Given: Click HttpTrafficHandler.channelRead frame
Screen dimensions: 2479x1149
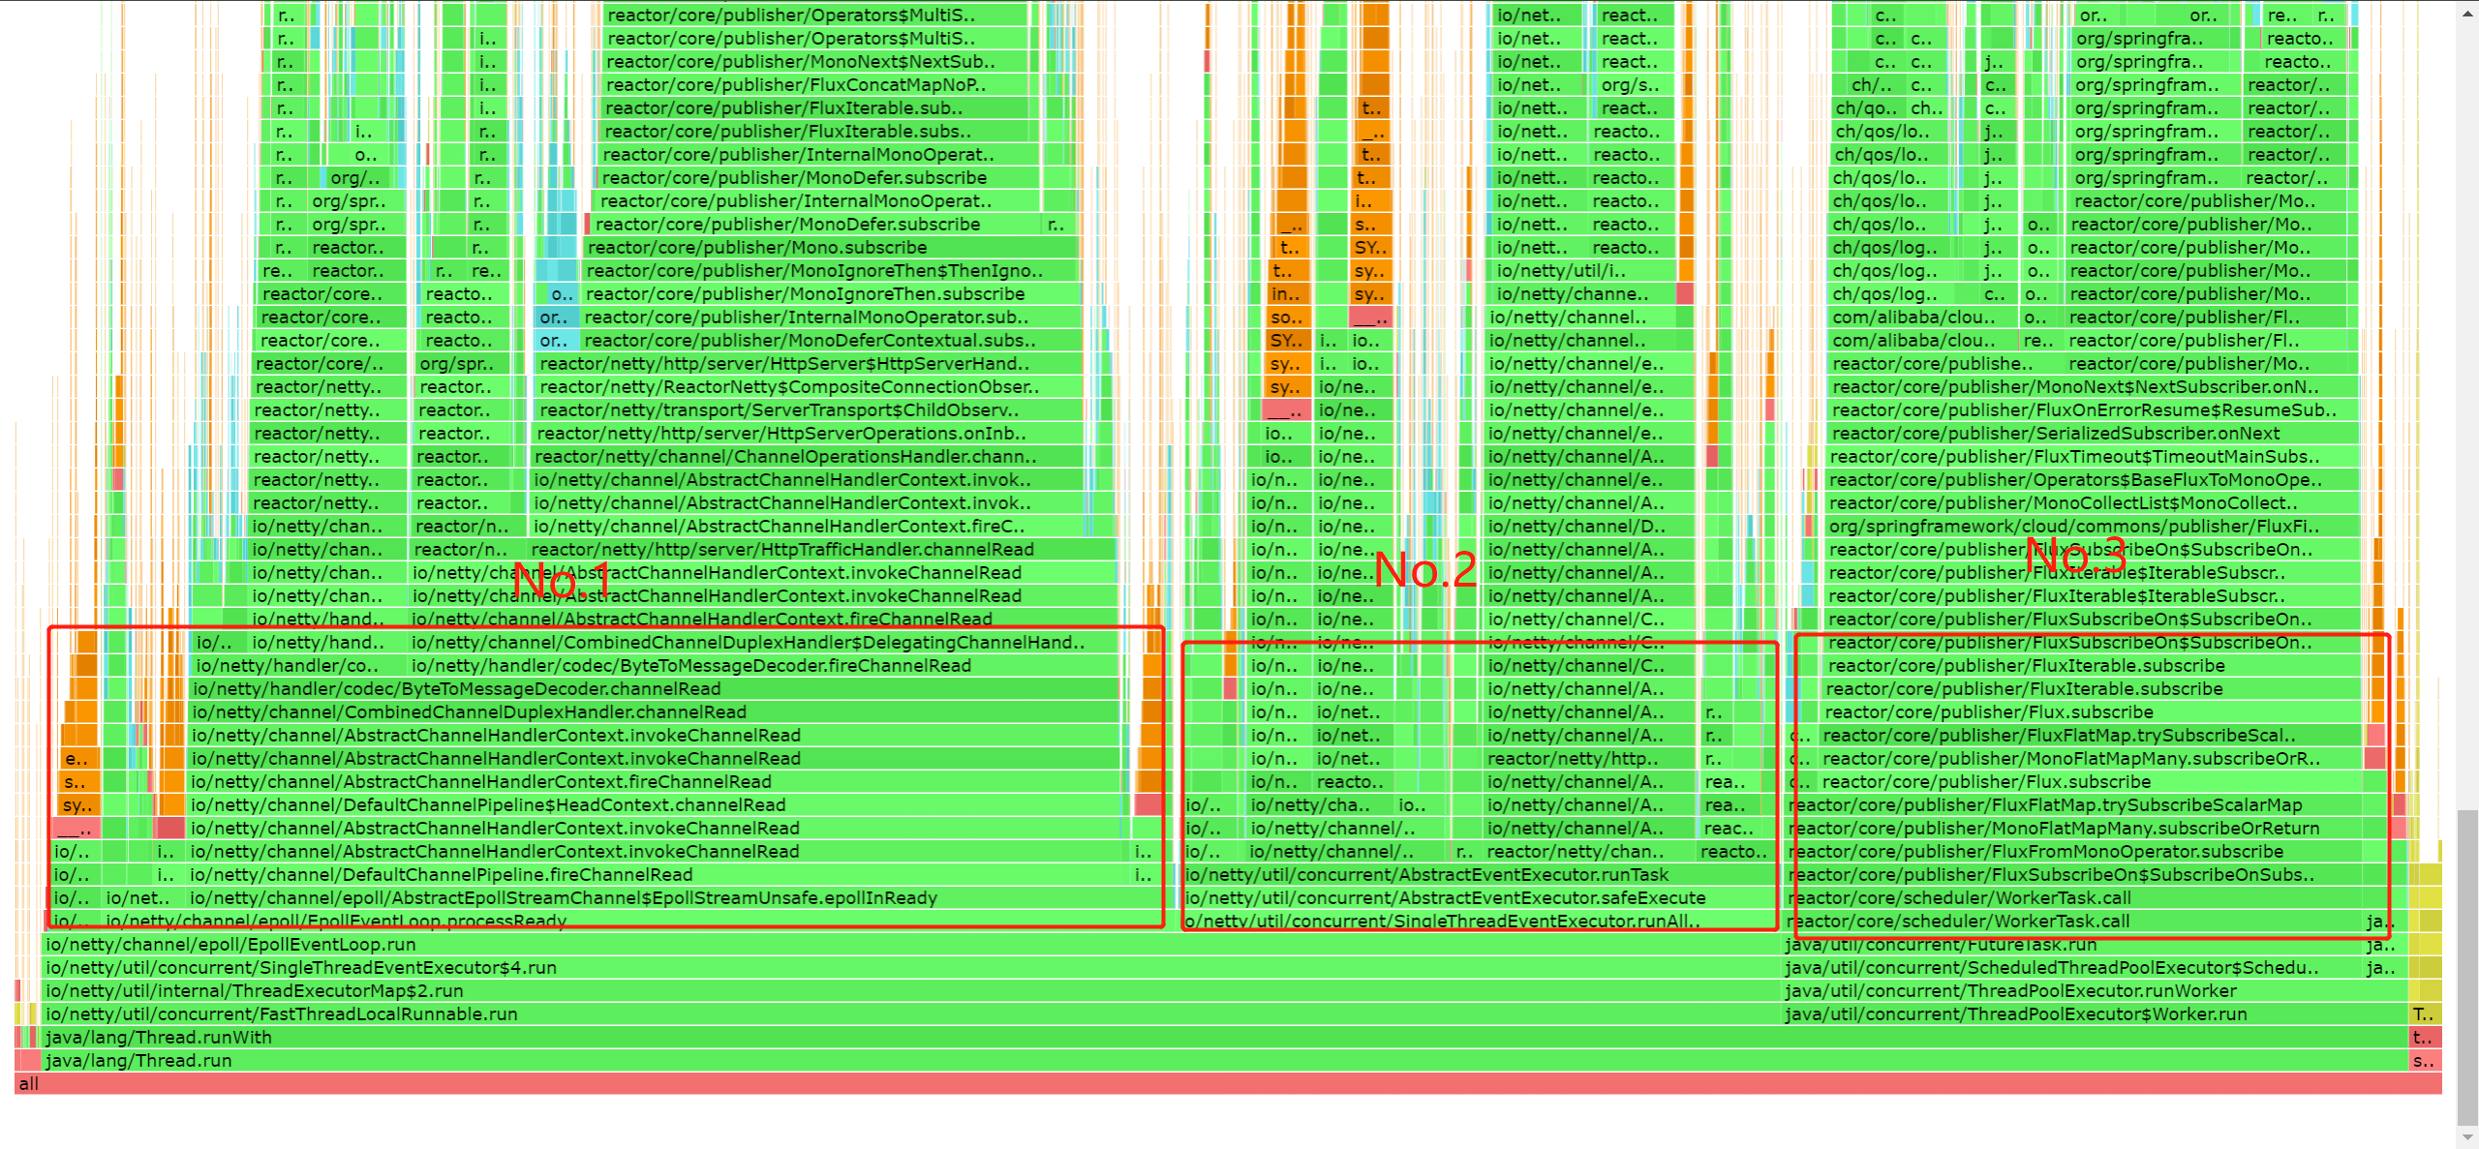Looking at the screenshot, I should tap(821, 549).
